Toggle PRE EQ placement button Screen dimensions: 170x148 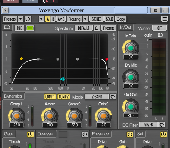[19, 28]
